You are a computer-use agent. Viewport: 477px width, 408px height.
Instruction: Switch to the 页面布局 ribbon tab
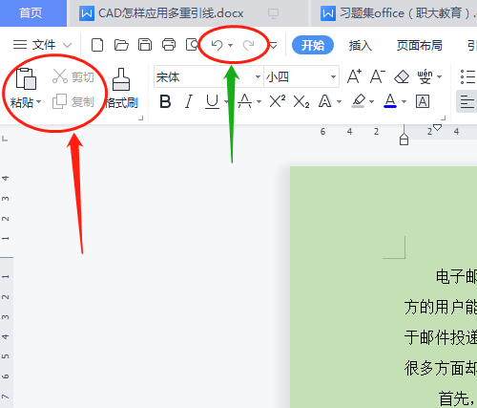pos(420,45)
